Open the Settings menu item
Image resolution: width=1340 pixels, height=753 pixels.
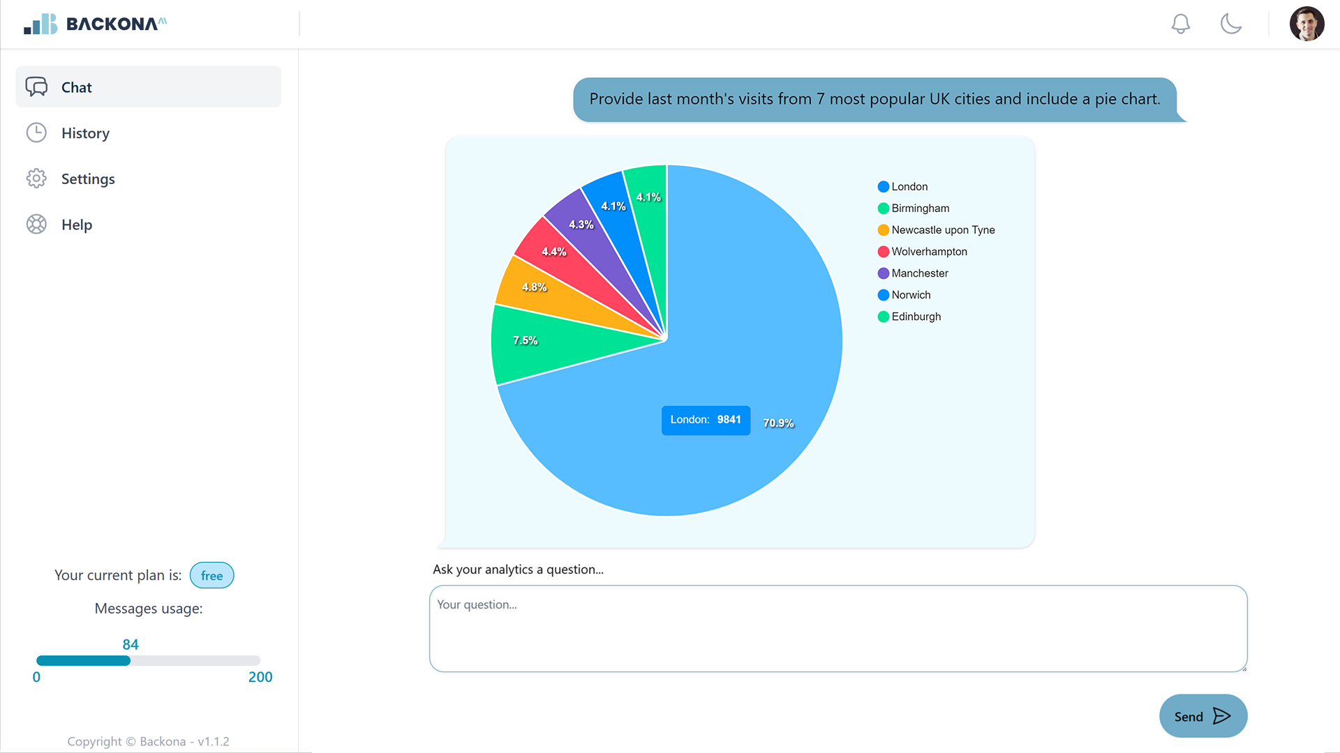(x=88, y=179)
